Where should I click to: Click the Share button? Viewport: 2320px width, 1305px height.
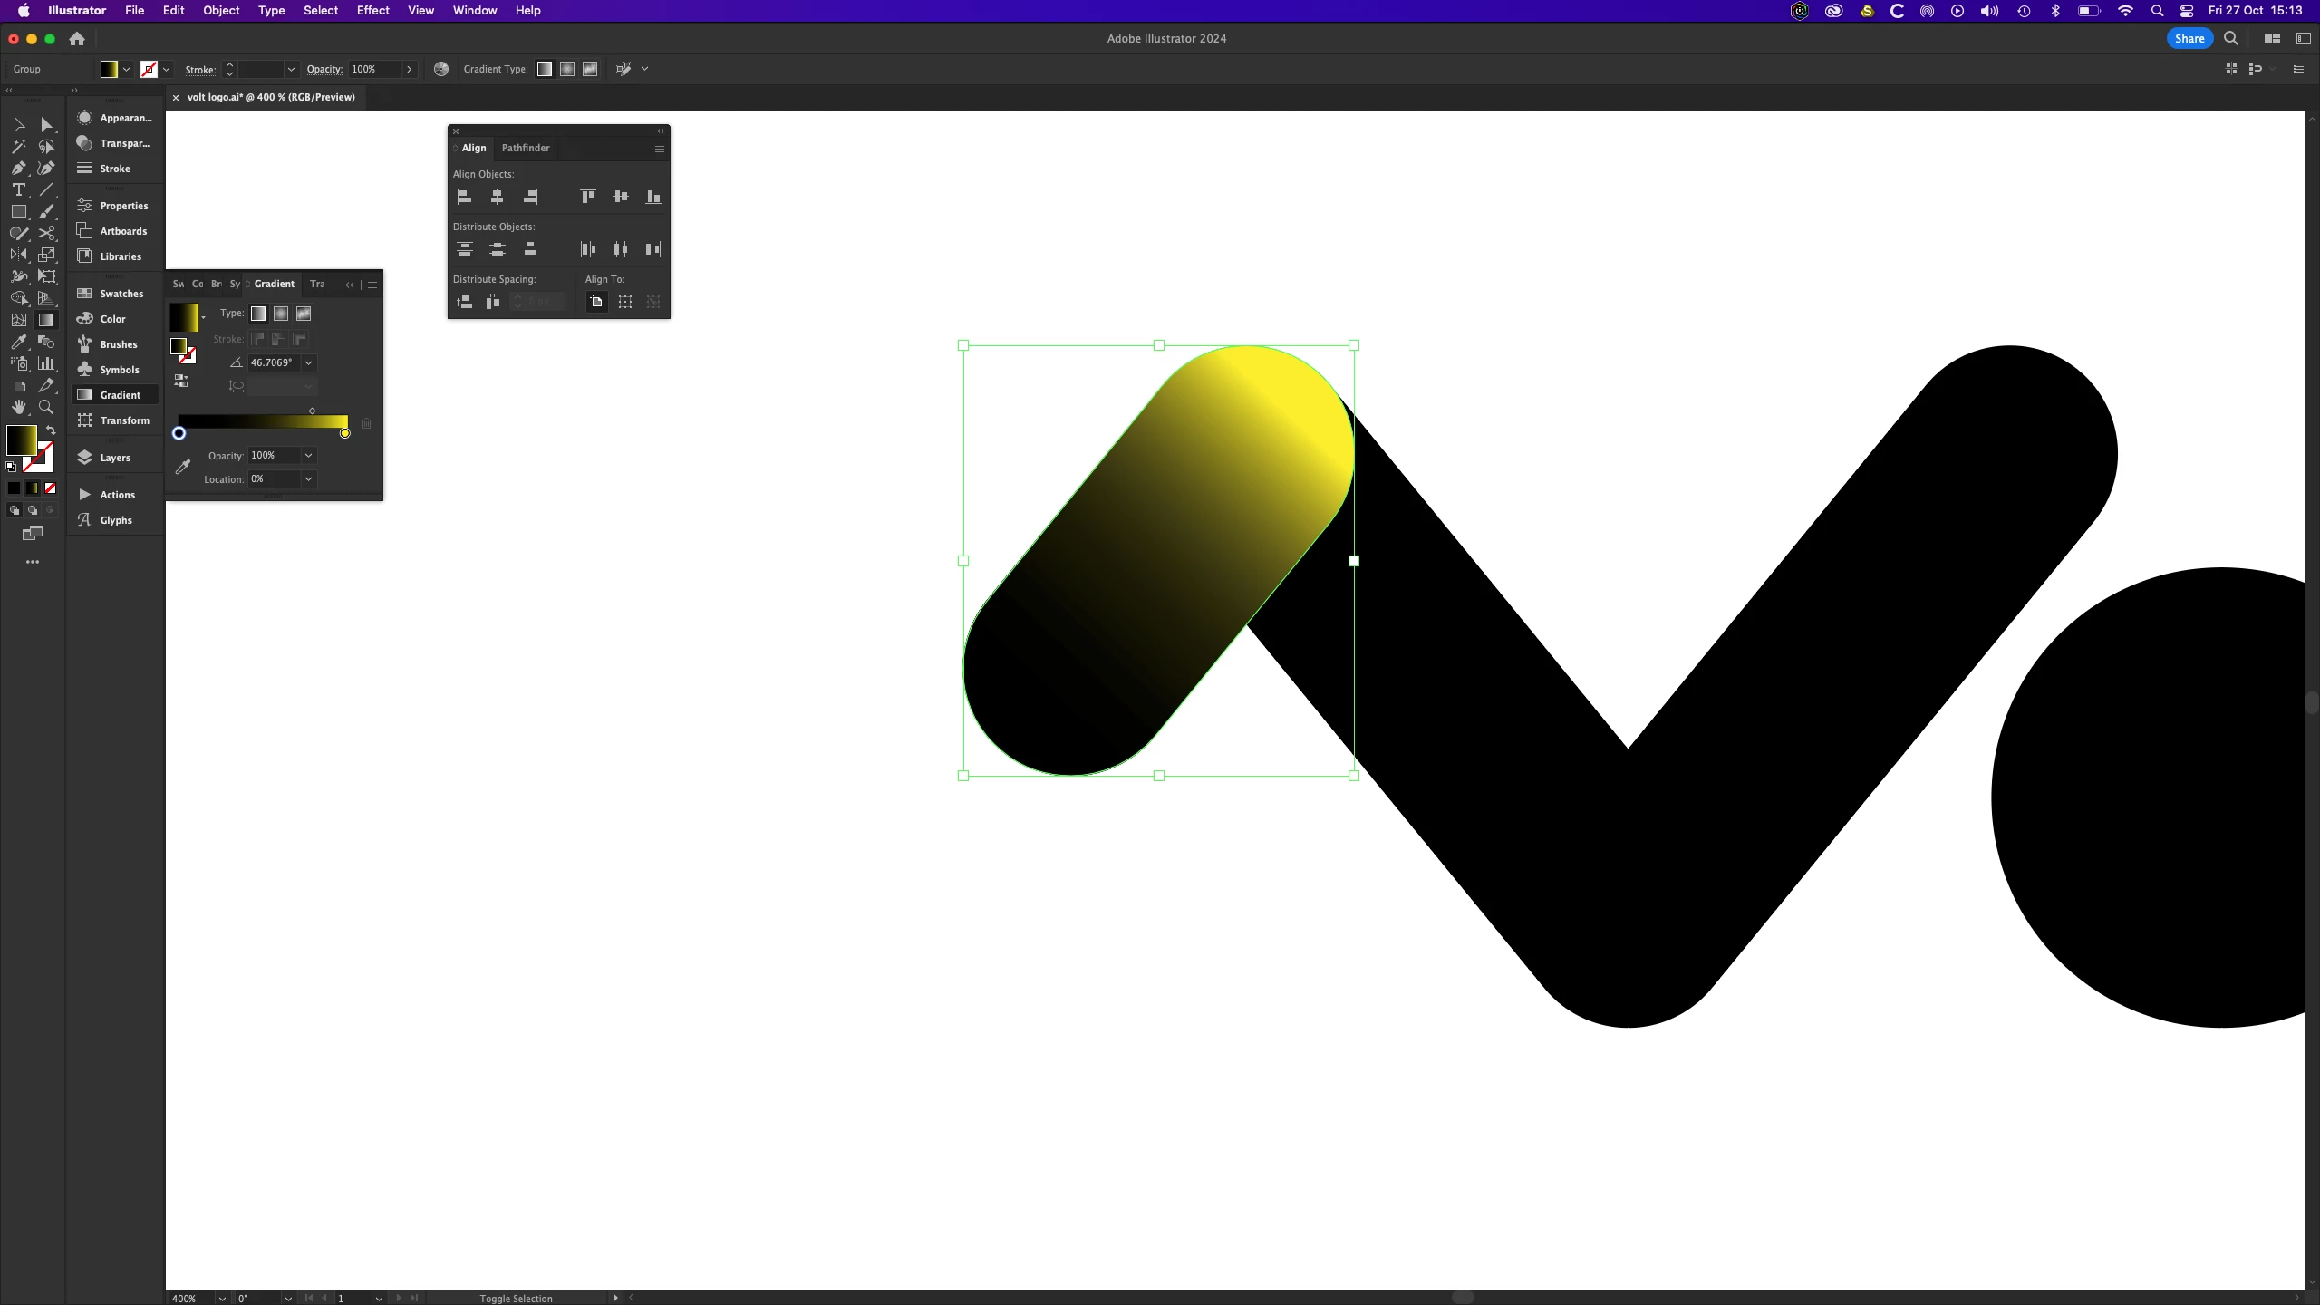(x=2189, y=38)
